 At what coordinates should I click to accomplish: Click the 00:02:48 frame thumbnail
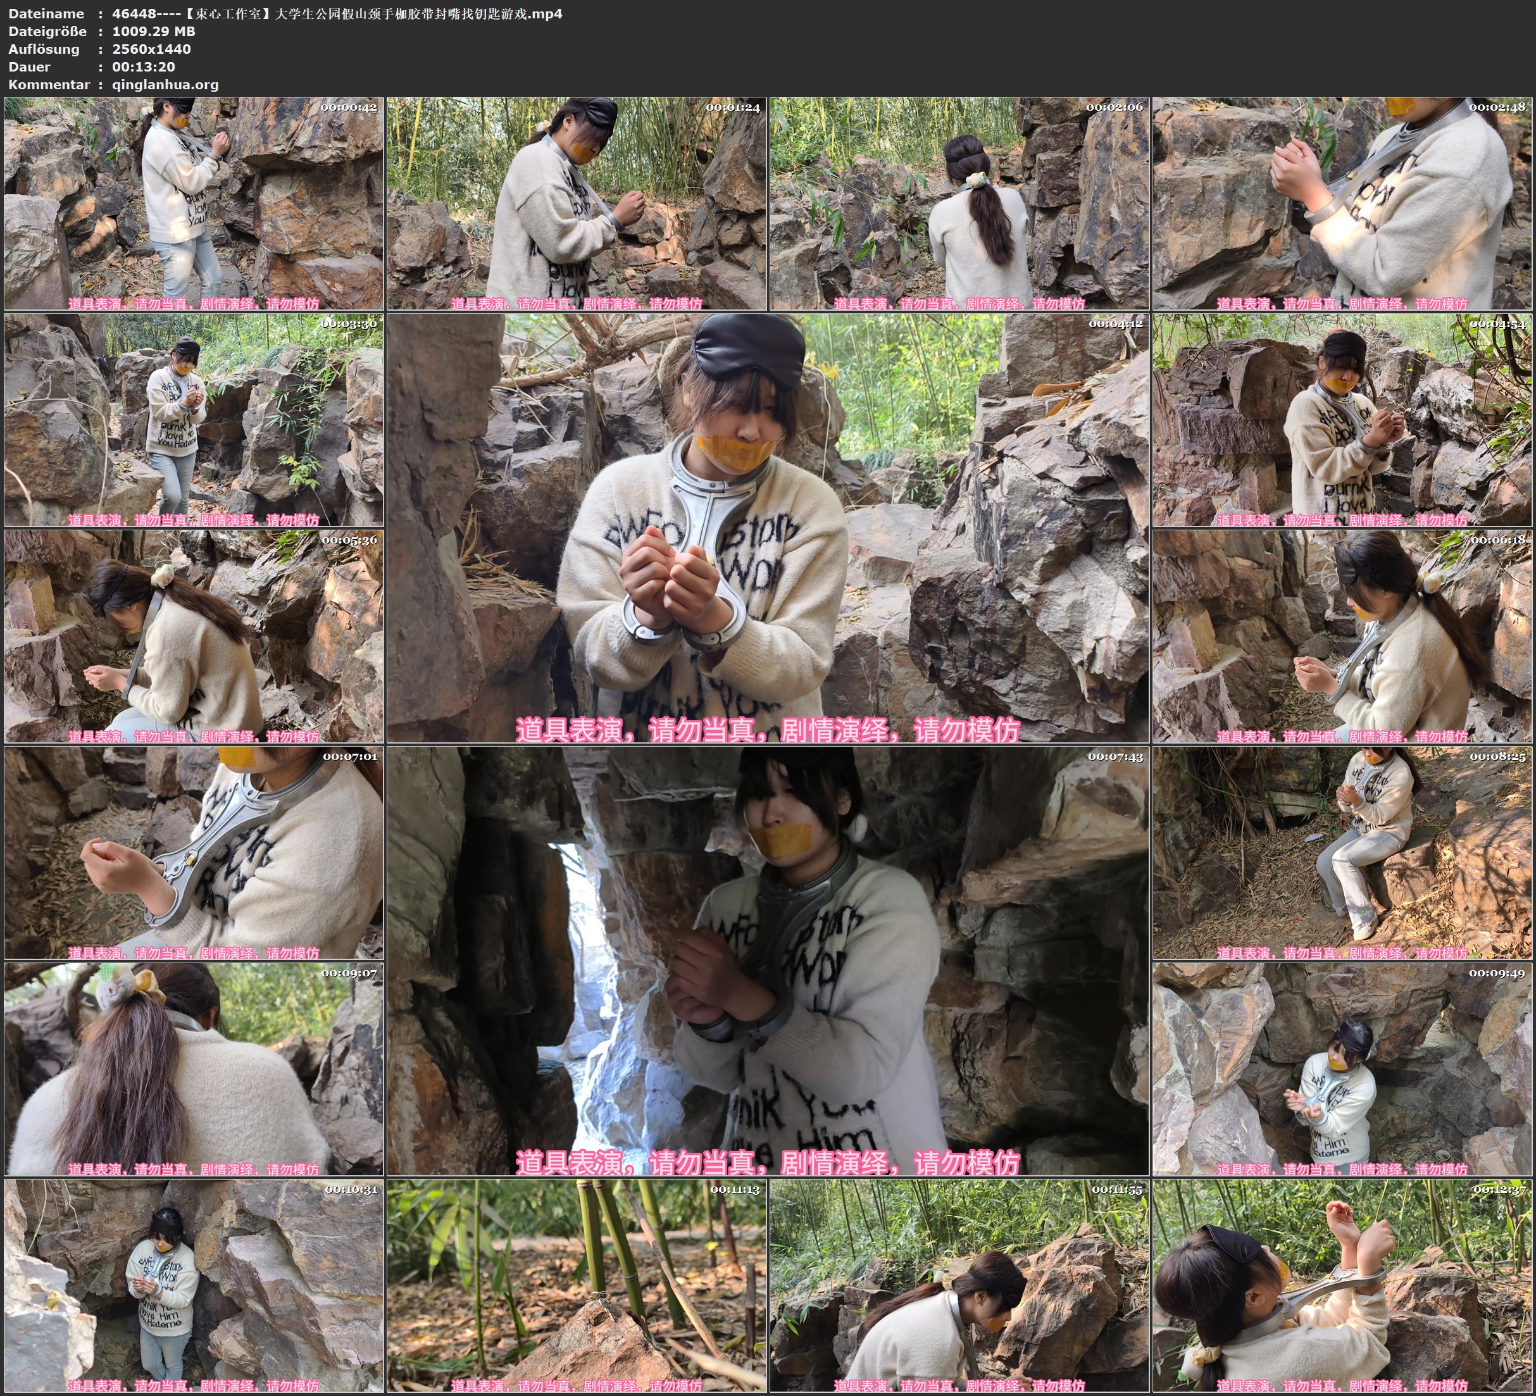tap(1342, 203)
